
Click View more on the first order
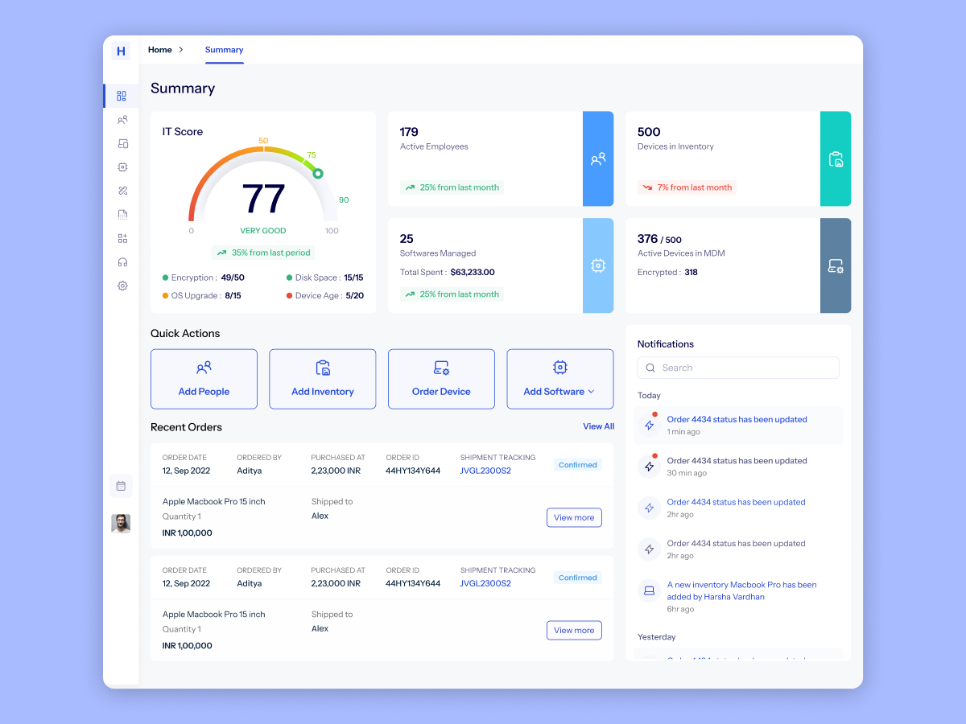(574, 517)
